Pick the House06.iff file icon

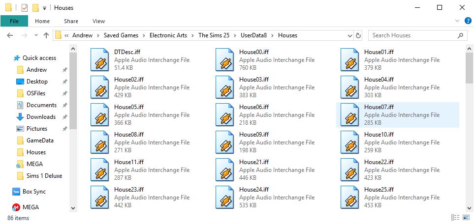(x=224, y=115)
